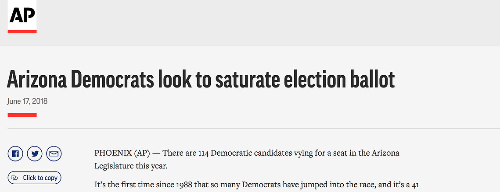Click the paragraph starting "It's the first time since 1988"
Image resolution: width=500 pixels, height=192 pixels.
tap(257, 185)
